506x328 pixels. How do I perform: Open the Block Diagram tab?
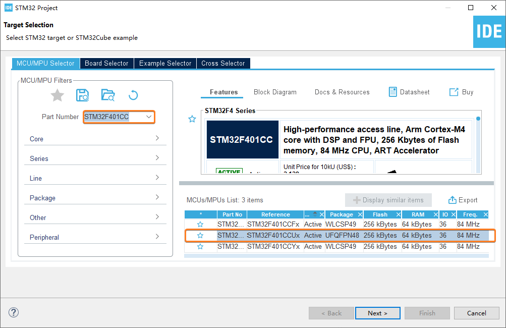[x=275, y=92]
